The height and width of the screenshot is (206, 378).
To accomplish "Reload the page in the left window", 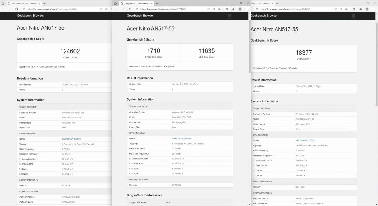I will pos(16,9).
